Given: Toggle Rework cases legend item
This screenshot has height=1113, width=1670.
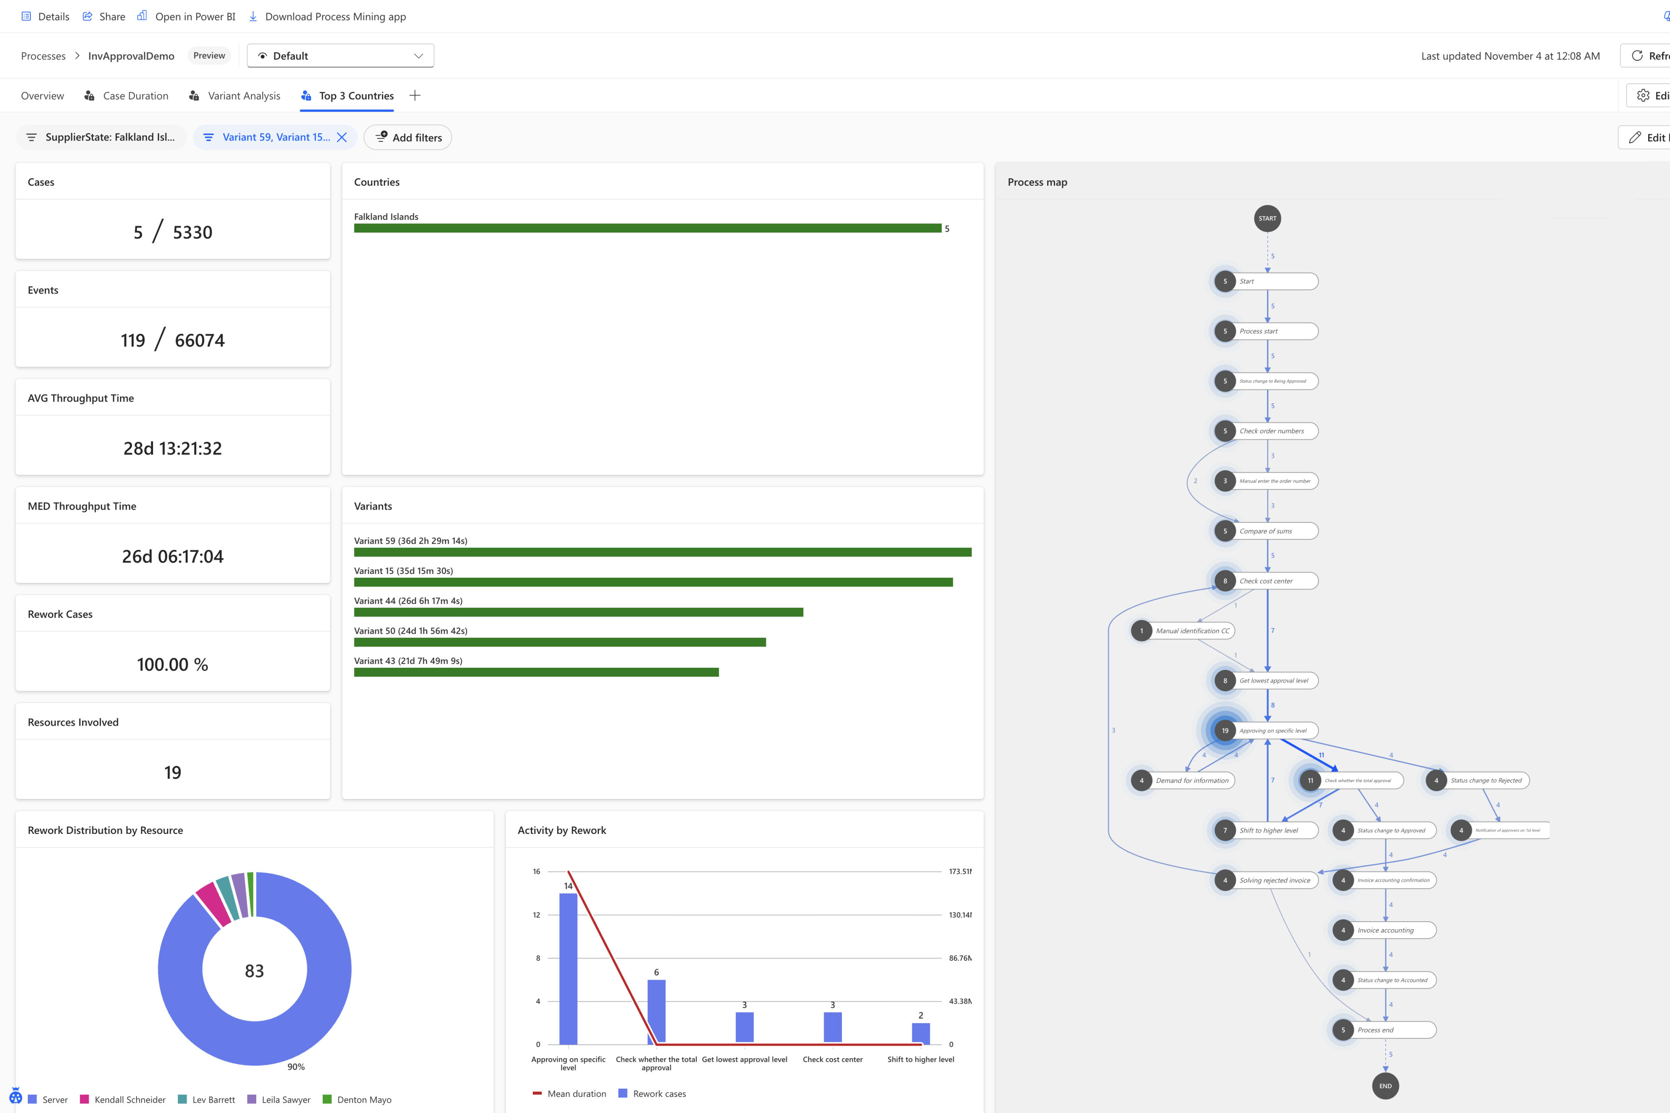Looking at the screenshot, I should (652, 1094).
